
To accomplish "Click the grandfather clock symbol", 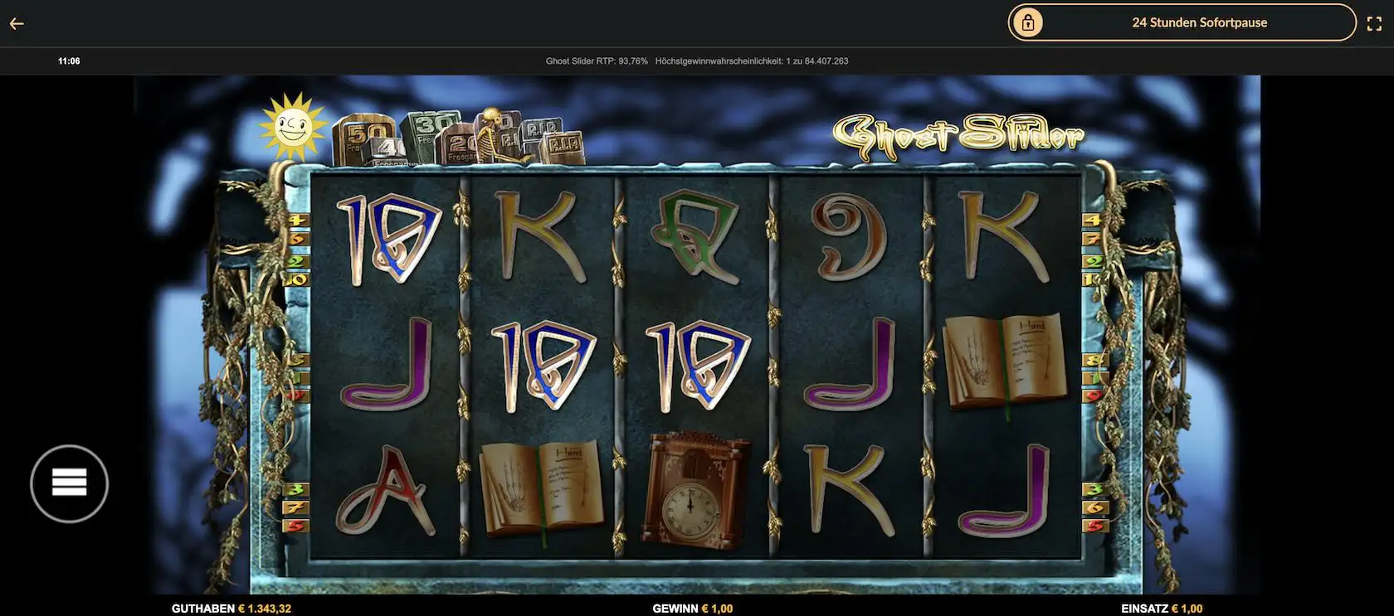I will [697, 488].
